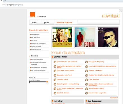Click the descriere section heading

click(x=34, y=56)
